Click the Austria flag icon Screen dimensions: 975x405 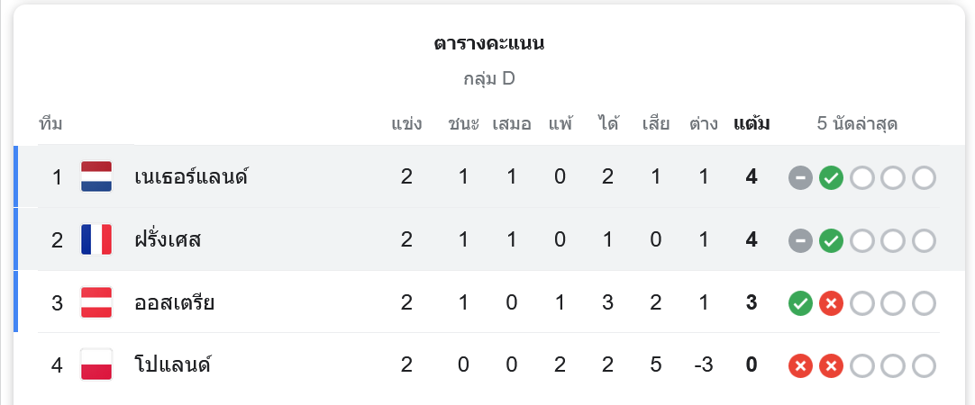[96, 303]
